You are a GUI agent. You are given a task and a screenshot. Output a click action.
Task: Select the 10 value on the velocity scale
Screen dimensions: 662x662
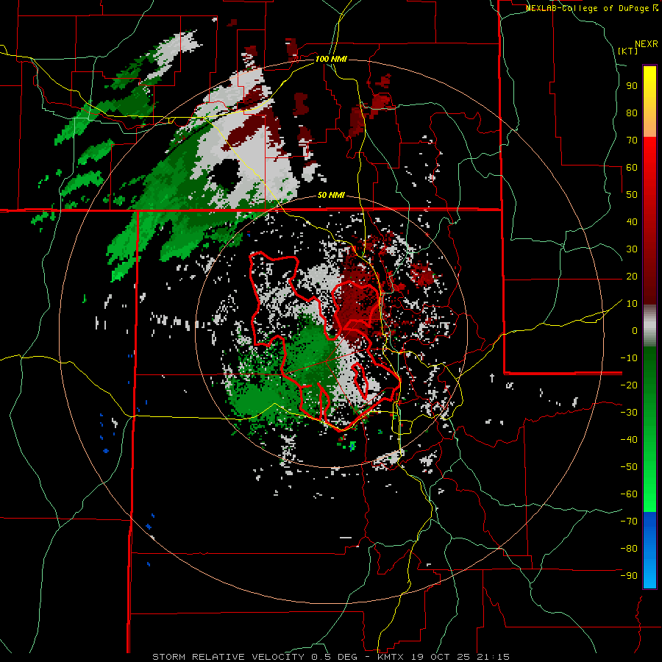click(632, 304)
